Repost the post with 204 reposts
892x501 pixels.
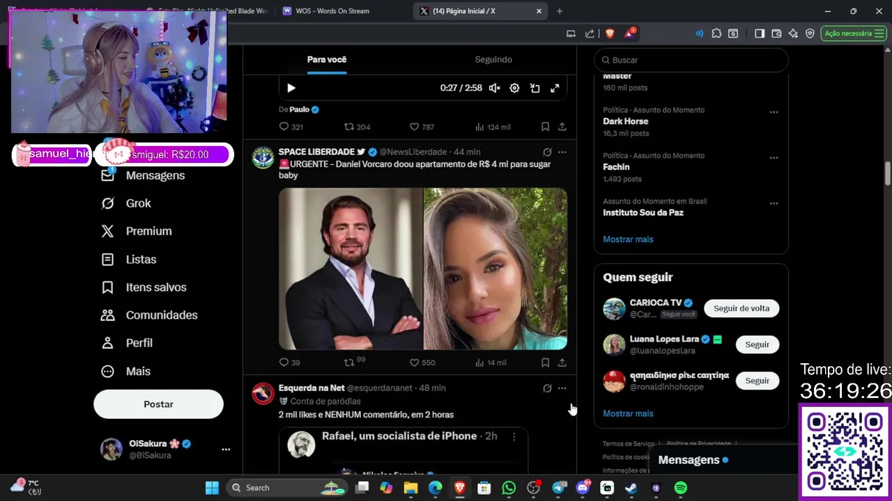[357, 127]
